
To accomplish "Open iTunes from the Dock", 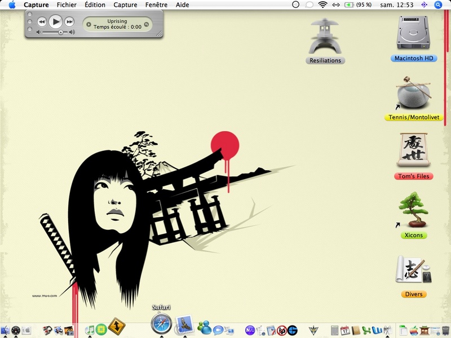I will 90,330.
